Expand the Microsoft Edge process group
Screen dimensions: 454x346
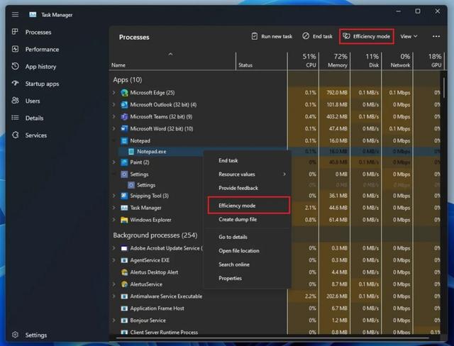(114, 93)
